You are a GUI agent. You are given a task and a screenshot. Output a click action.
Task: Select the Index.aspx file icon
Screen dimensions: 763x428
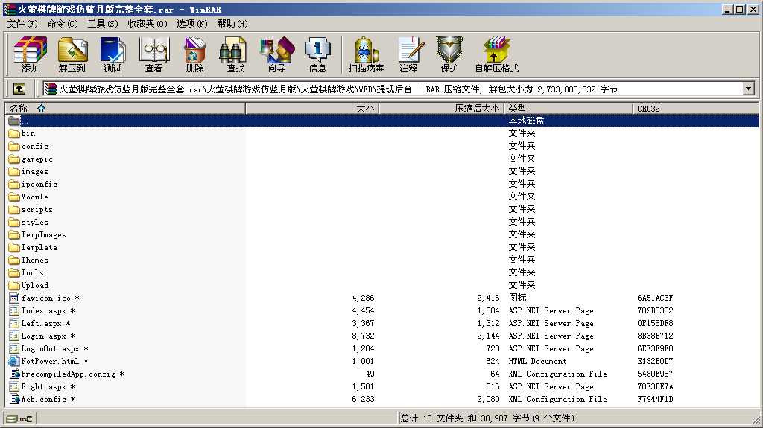coord(14,311)
